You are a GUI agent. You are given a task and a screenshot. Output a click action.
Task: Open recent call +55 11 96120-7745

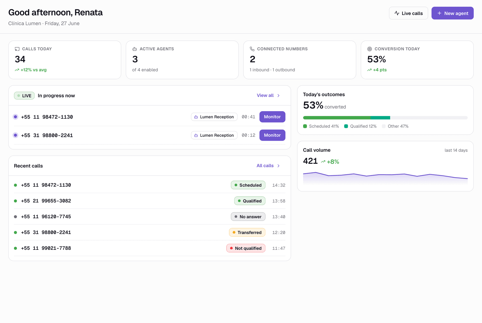pyautogui.click(x=150, y=217)
